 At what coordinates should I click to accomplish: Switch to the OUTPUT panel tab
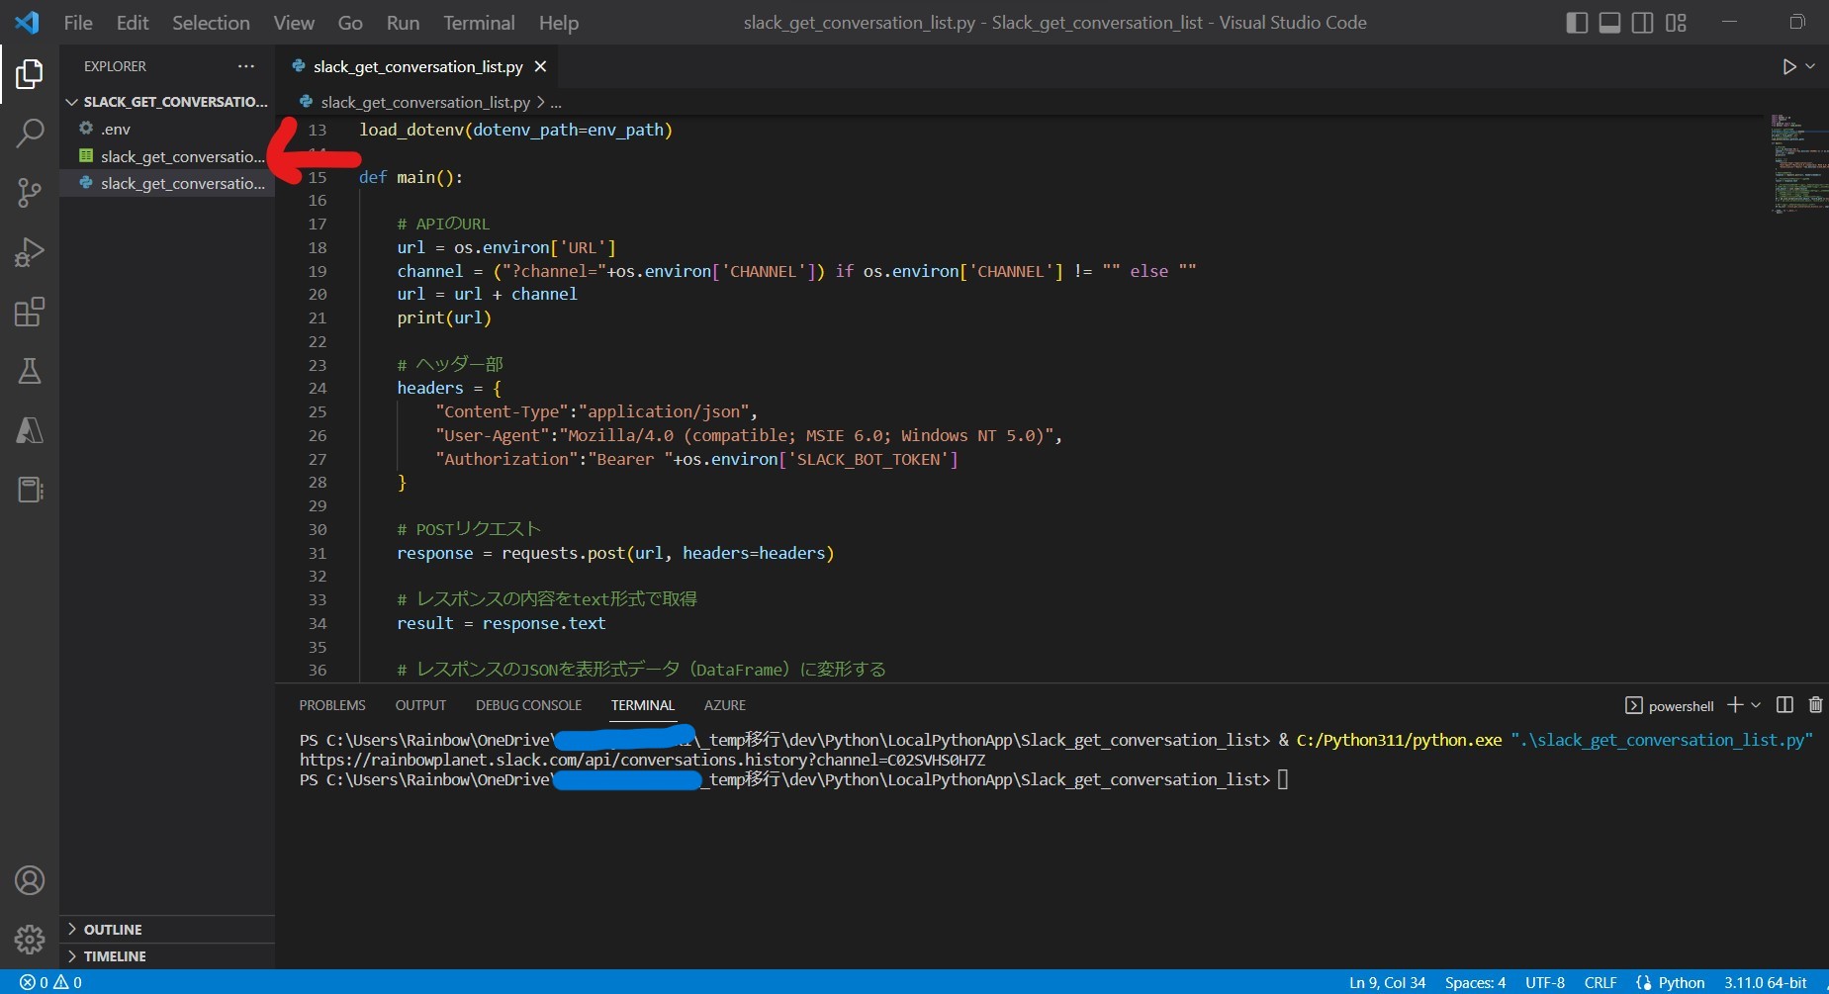(x=420, y=705)
